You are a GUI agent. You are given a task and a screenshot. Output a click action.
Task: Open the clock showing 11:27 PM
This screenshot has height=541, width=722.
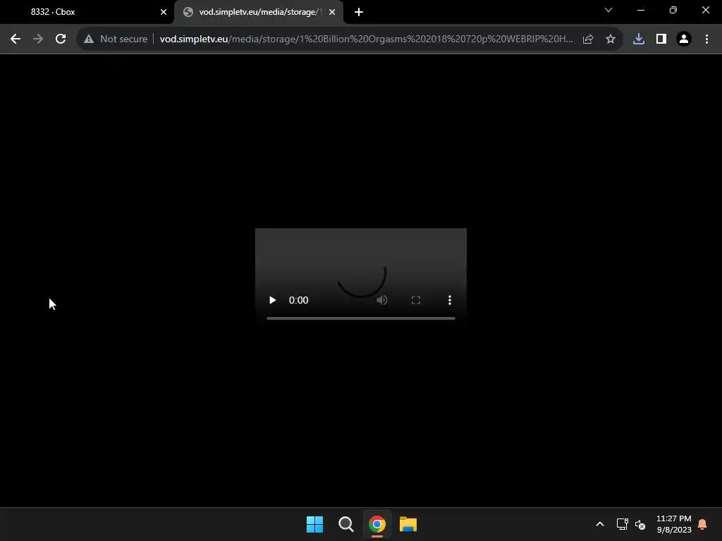(674, 524)
